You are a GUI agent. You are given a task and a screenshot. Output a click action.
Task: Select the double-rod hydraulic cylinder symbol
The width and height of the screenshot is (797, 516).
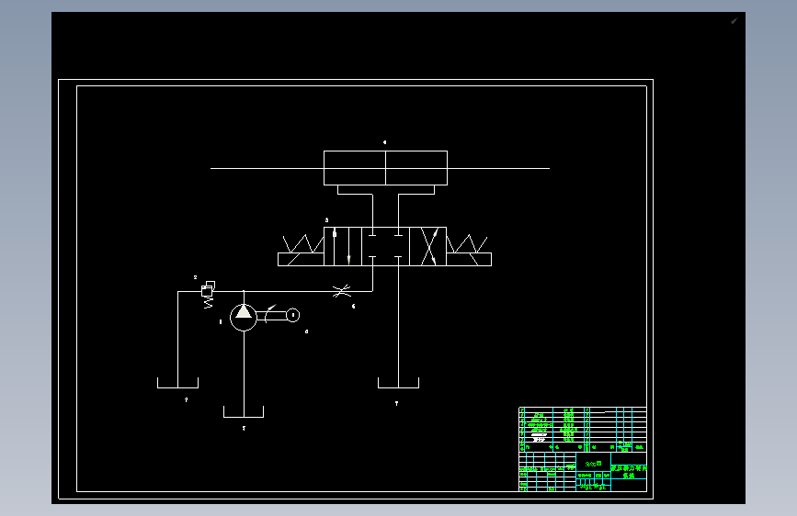tap(385, 168)
